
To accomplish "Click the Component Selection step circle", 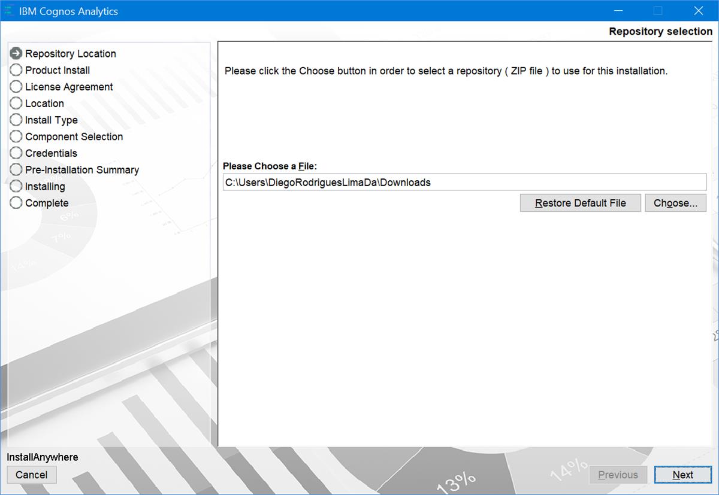I will (16, 136).
